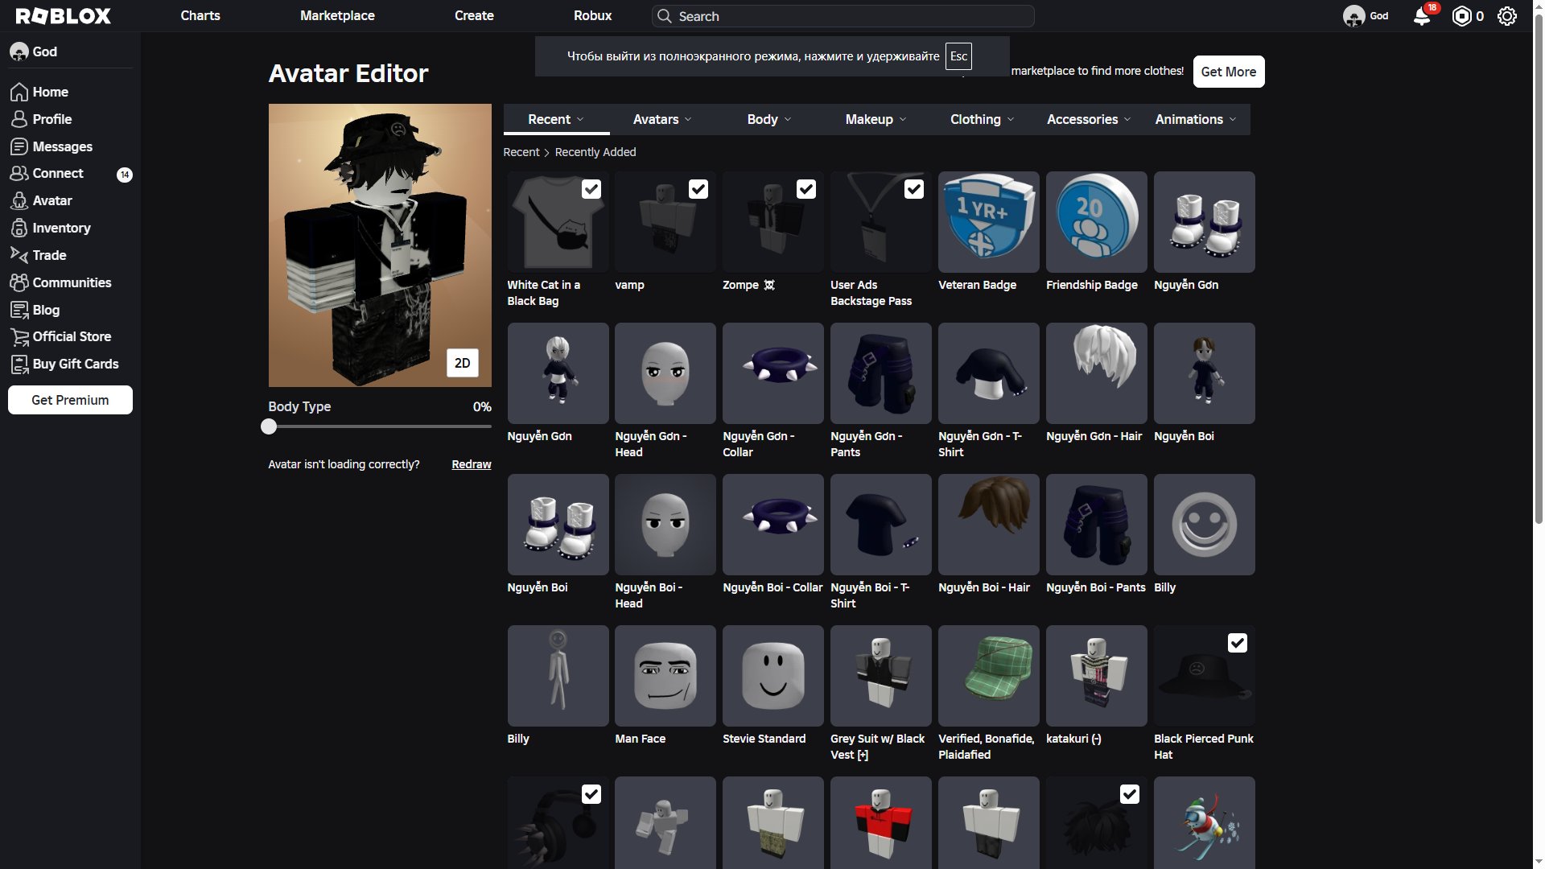Select the Avatar sidebar icon

pyautogui.click(x=19, y=201)
